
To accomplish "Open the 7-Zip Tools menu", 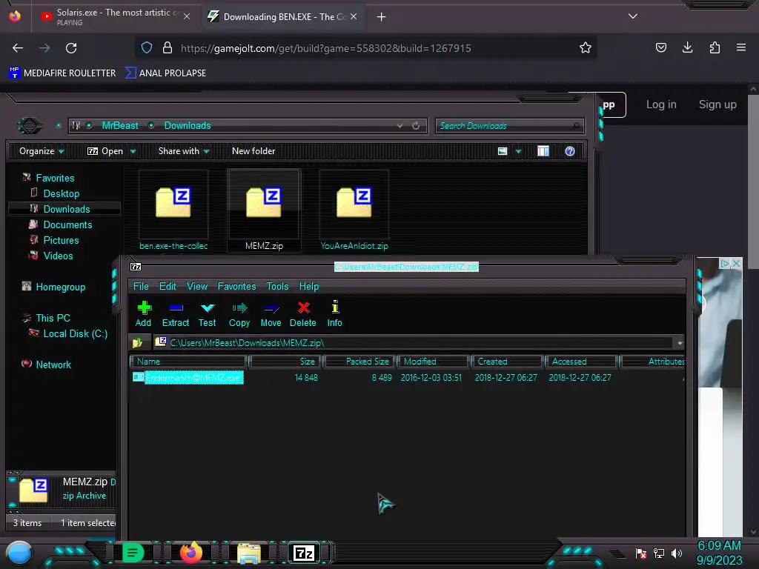I will [x=277, y=287].
